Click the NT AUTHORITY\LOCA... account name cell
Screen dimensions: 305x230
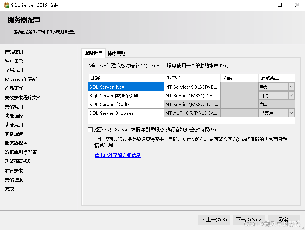coord(192,113)
